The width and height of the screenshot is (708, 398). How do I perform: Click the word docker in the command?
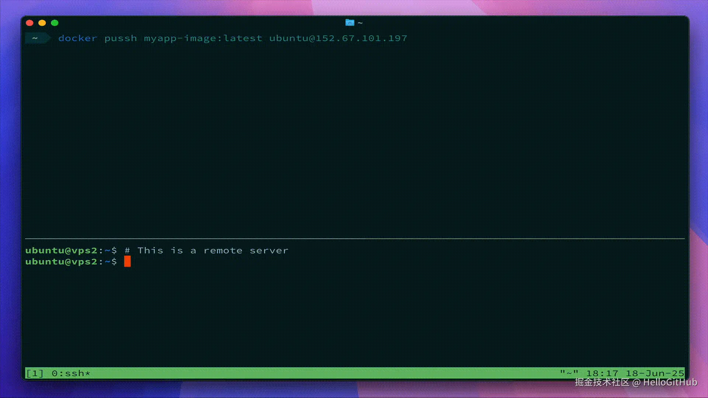[x=77, y=38]
